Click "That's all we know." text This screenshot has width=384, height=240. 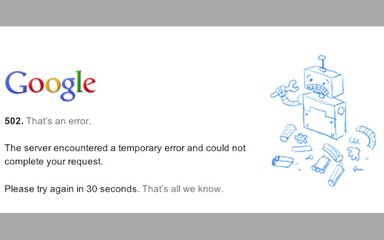point(182,189)
